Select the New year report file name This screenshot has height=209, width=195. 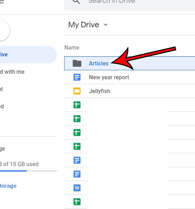[109, 77]
